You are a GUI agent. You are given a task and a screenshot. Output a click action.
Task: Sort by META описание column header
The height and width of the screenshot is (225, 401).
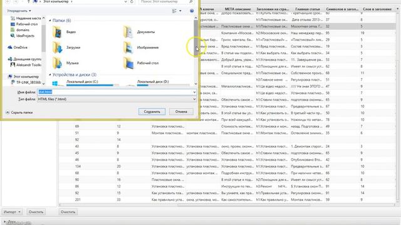click(x=237, y=9)
